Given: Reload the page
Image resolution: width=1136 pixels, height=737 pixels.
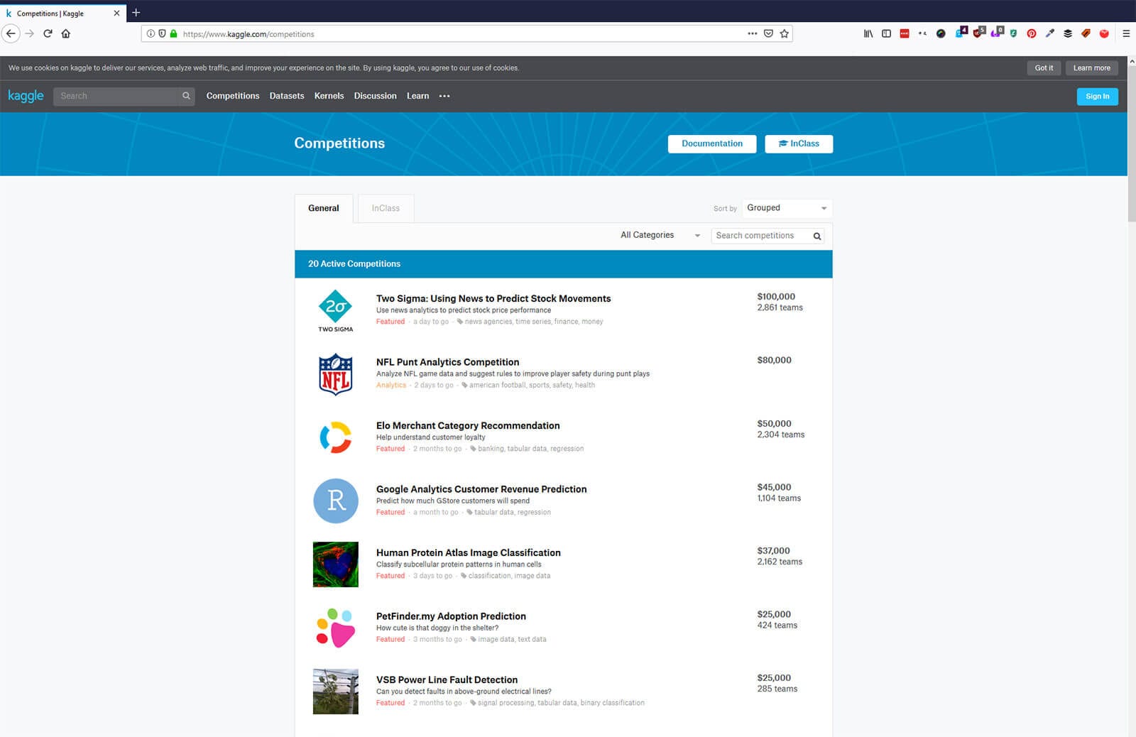Looking at the screenshot, I should 48,33.
